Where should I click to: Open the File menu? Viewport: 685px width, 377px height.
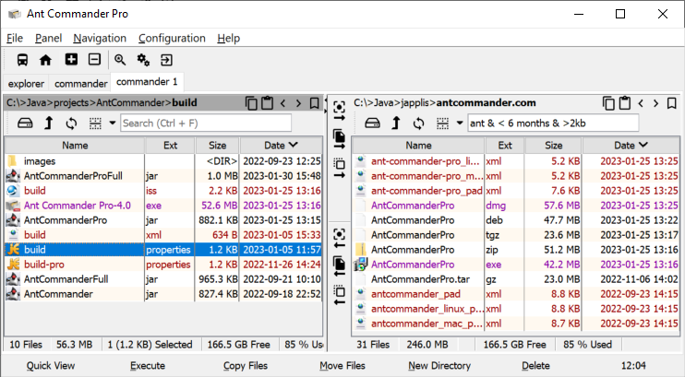15,39
